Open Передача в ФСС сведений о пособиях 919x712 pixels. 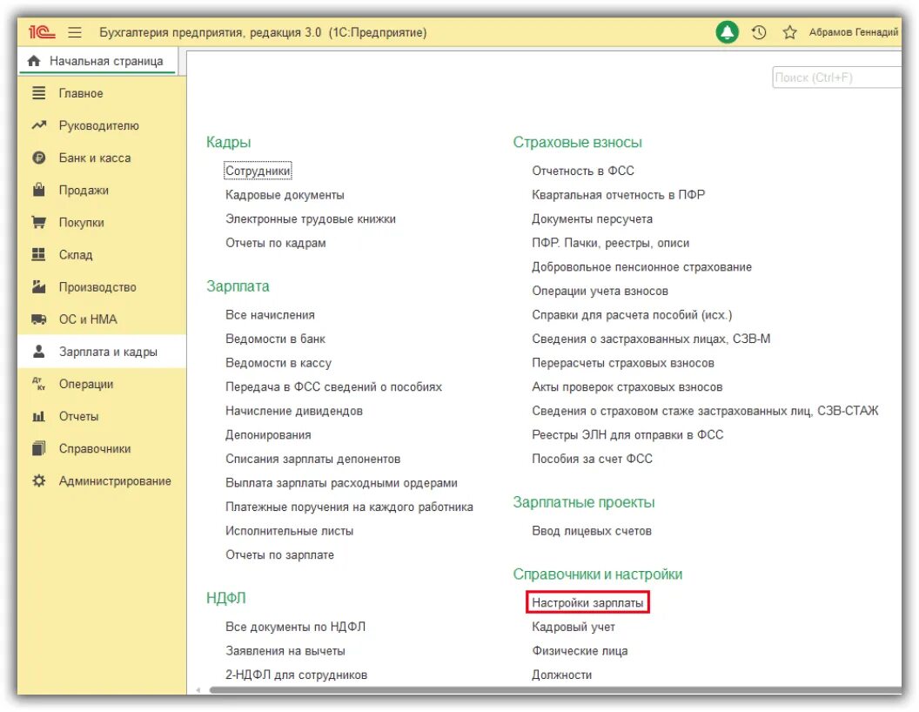(x=333, y=386)
